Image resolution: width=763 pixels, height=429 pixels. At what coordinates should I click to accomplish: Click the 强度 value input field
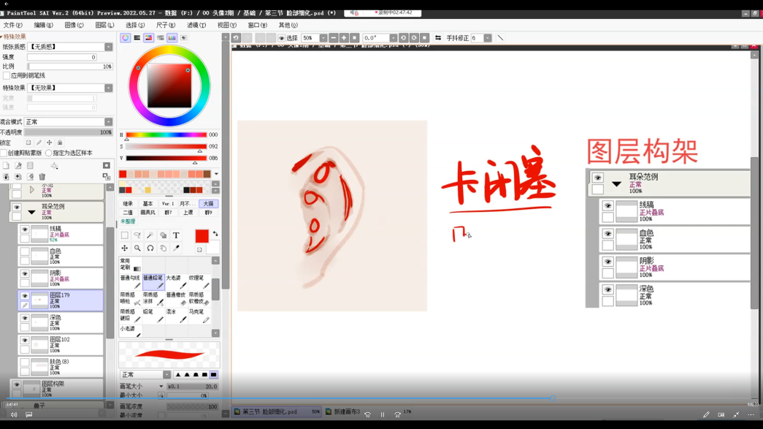[62, 57]
